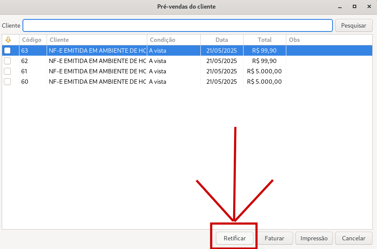Tick the checkbox for pré-venda 62
Screen dimensions: 377x249
[x=7, y=61]
